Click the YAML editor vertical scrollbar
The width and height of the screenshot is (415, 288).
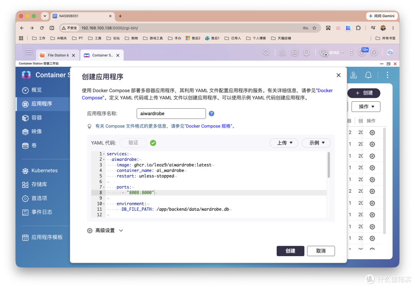point(329,165)
